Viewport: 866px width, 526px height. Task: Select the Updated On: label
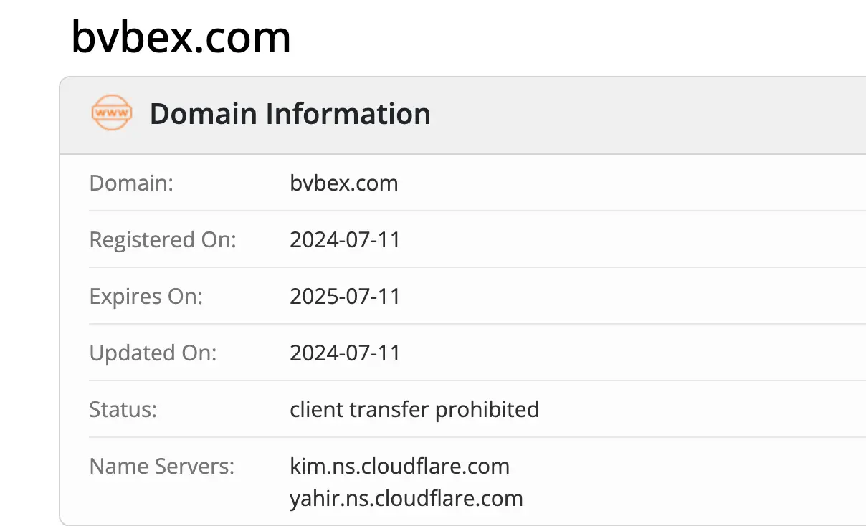click(x=153, y=353)
